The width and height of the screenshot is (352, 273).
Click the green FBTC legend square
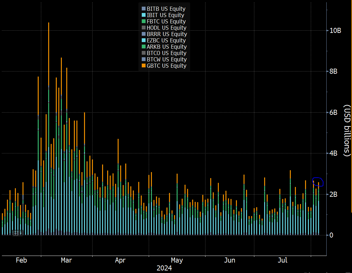(144, 22)
